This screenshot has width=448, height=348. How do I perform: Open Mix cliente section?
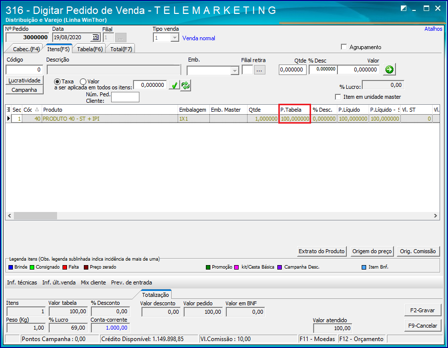(93, 282)
